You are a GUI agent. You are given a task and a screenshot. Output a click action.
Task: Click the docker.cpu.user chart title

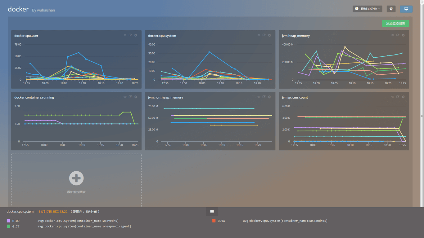click(26, 36)
